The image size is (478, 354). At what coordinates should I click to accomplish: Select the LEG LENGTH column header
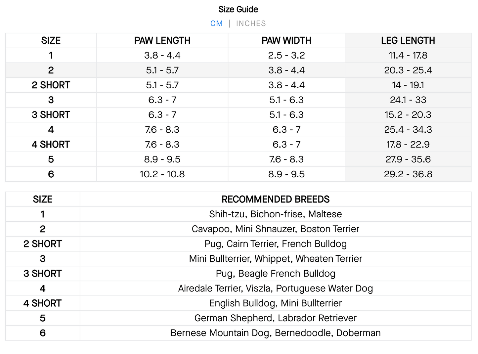[408, 41]
